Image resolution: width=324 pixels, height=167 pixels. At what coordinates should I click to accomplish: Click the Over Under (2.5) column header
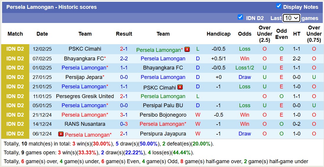(265, 34)
